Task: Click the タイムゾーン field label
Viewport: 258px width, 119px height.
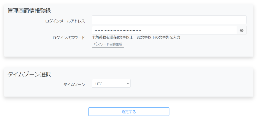Action: (74, 85)
